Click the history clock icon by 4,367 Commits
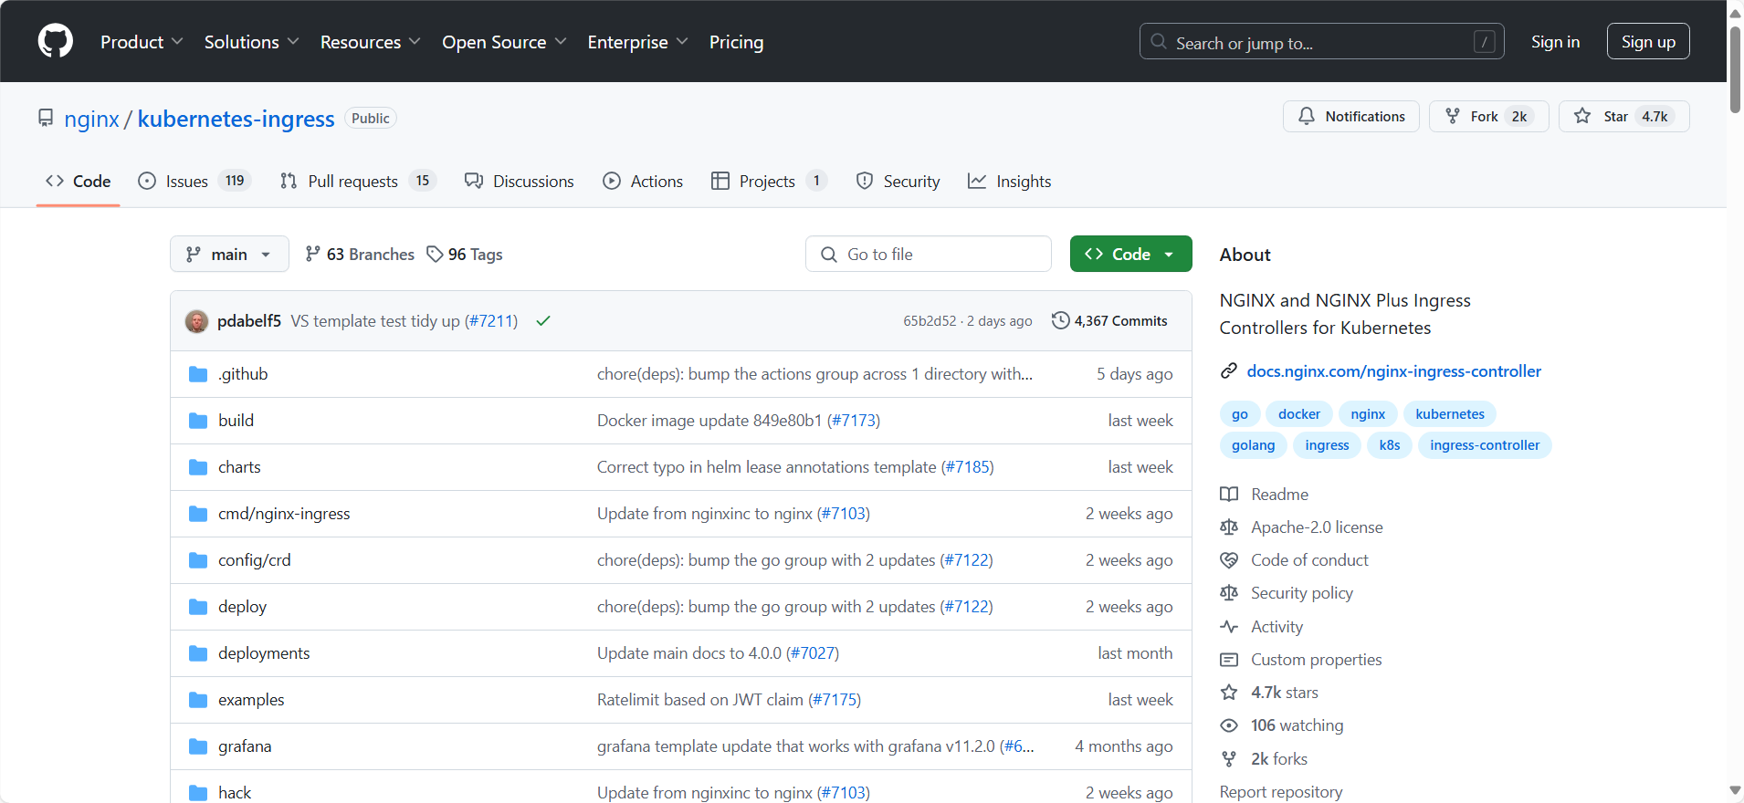The image size is (1744, 803). 1060,320
